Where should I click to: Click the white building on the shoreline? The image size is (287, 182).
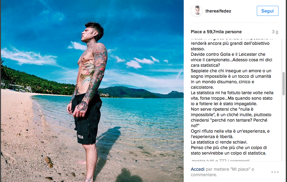point(28,89)
